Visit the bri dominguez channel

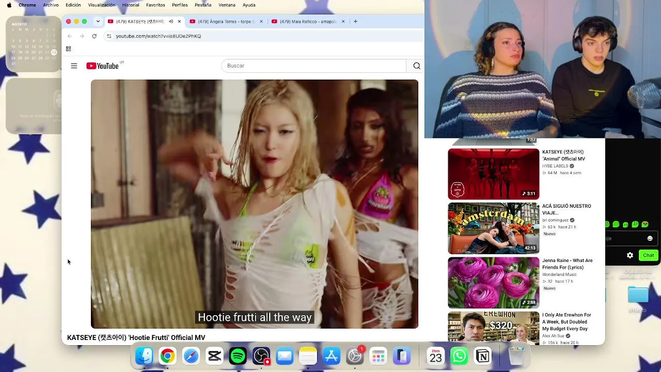(555, 220)
